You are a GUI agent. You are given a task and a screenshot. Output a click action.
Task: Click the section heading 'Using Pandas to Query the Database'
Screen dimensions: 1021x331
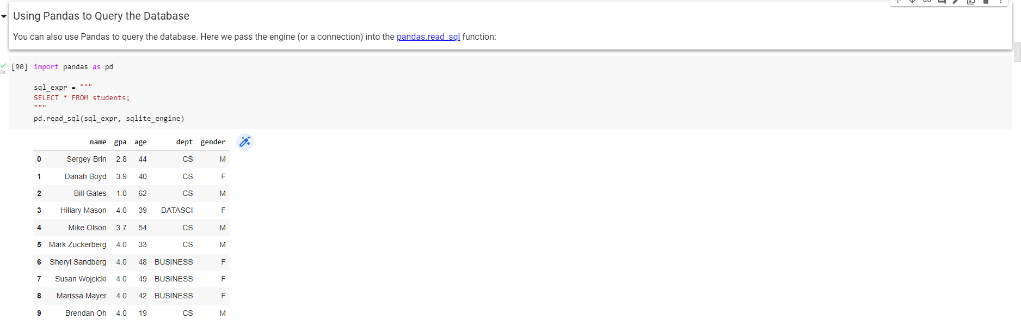pyautogui.click(x=101, y=16)
